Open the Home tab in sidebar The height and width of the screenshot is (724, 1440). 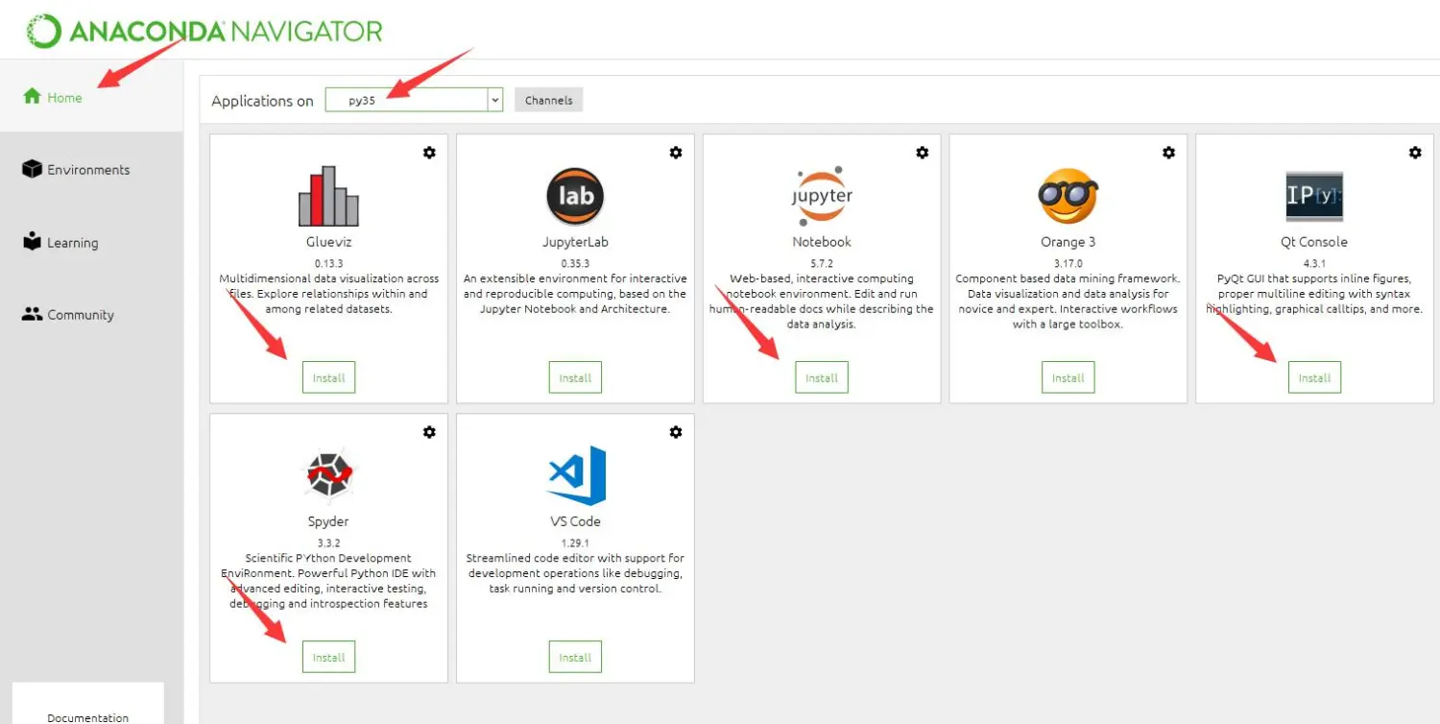pos(91,97)
